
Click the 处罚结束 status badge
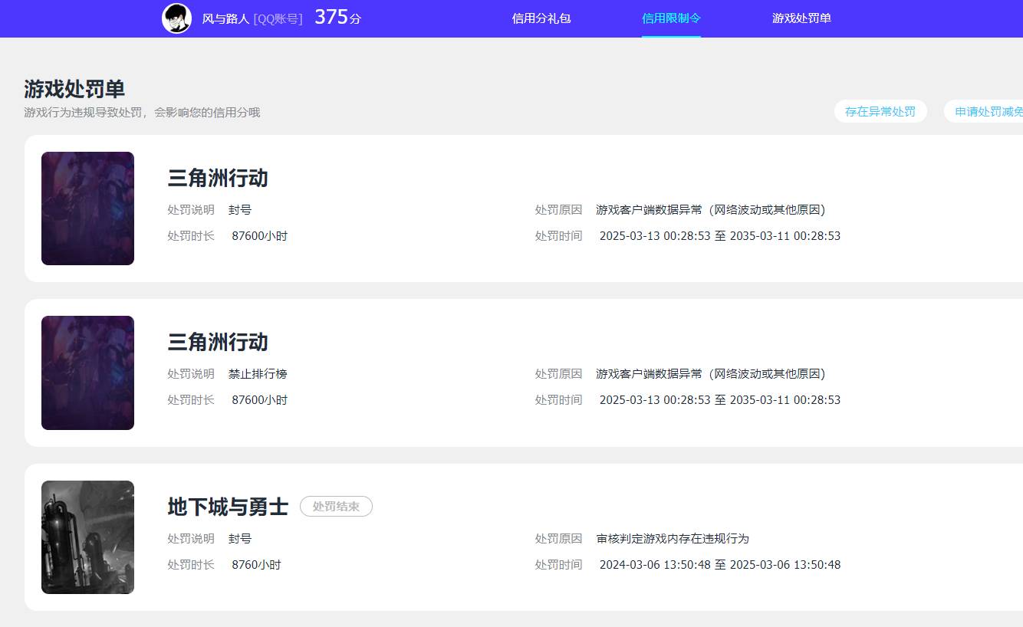(336, 507)
